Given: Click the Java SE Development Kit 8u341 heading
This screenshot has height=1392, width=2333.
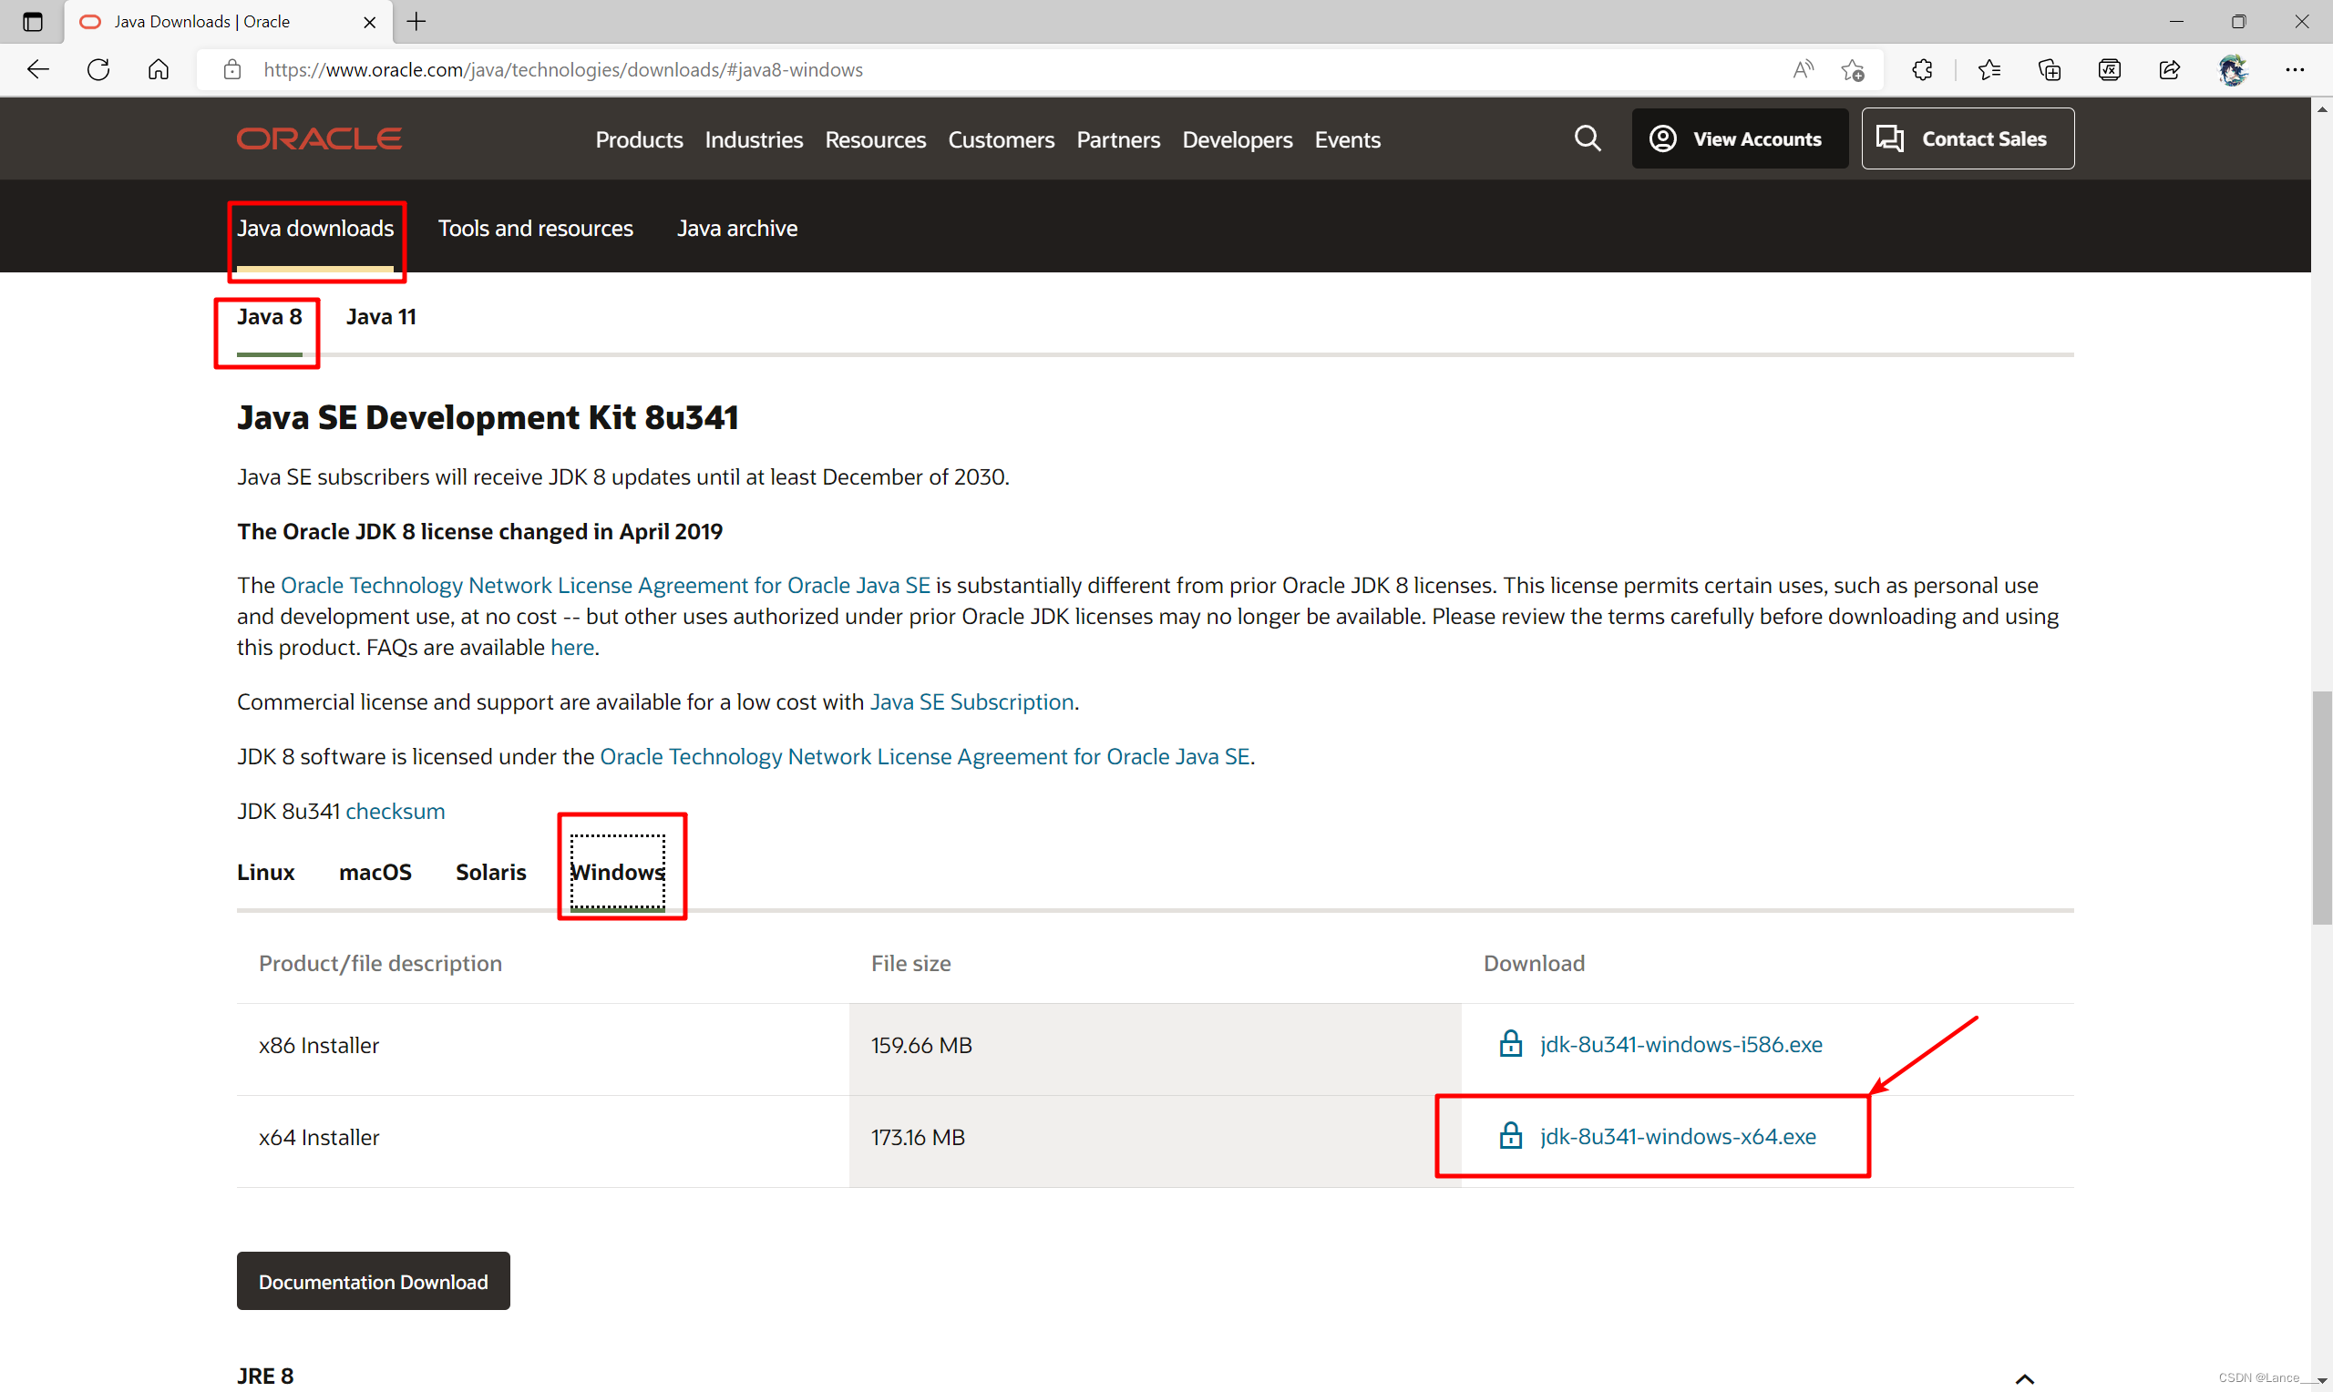Looking at the screenshot, I should tap(488, 417).
